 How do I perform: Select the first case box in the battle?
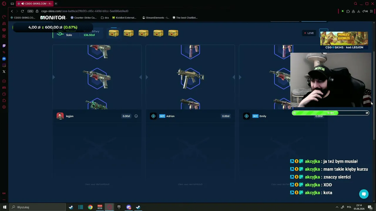(x=114, y=33)
